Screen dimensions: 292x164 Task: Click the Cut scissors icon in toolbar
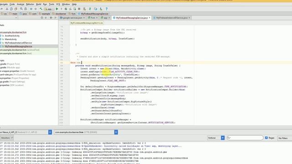click(7, 9)
